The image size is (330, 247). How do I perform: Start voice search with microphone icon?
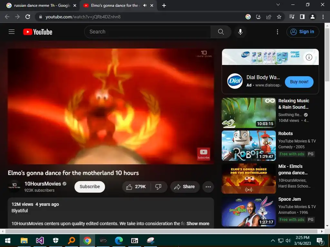pos(240,32)
